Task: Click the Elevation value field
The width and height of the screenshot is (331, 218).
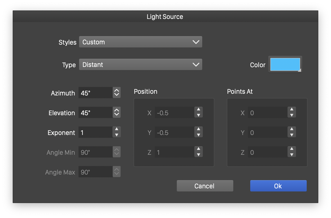Action: coord(95,113)
